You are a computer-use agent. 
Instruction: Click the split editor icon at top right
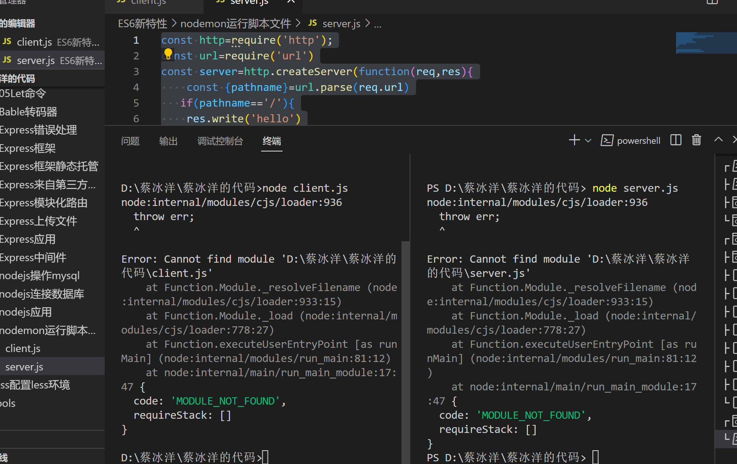tap(712, 2)
